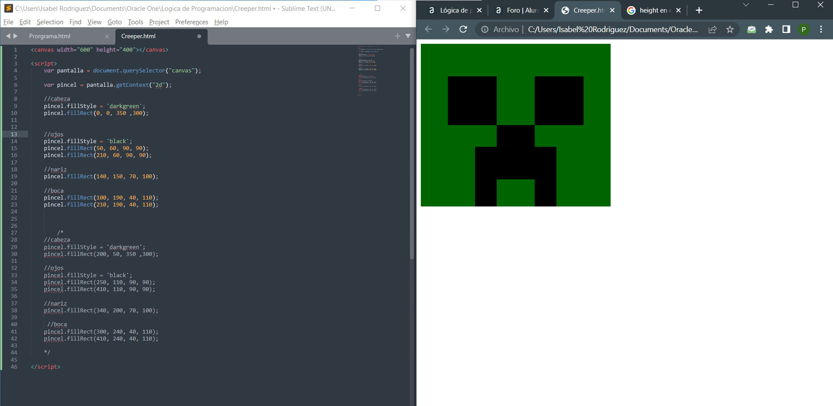The image size is (833, 406).
Task: Open the Goto menu
Action: [115, 22]
